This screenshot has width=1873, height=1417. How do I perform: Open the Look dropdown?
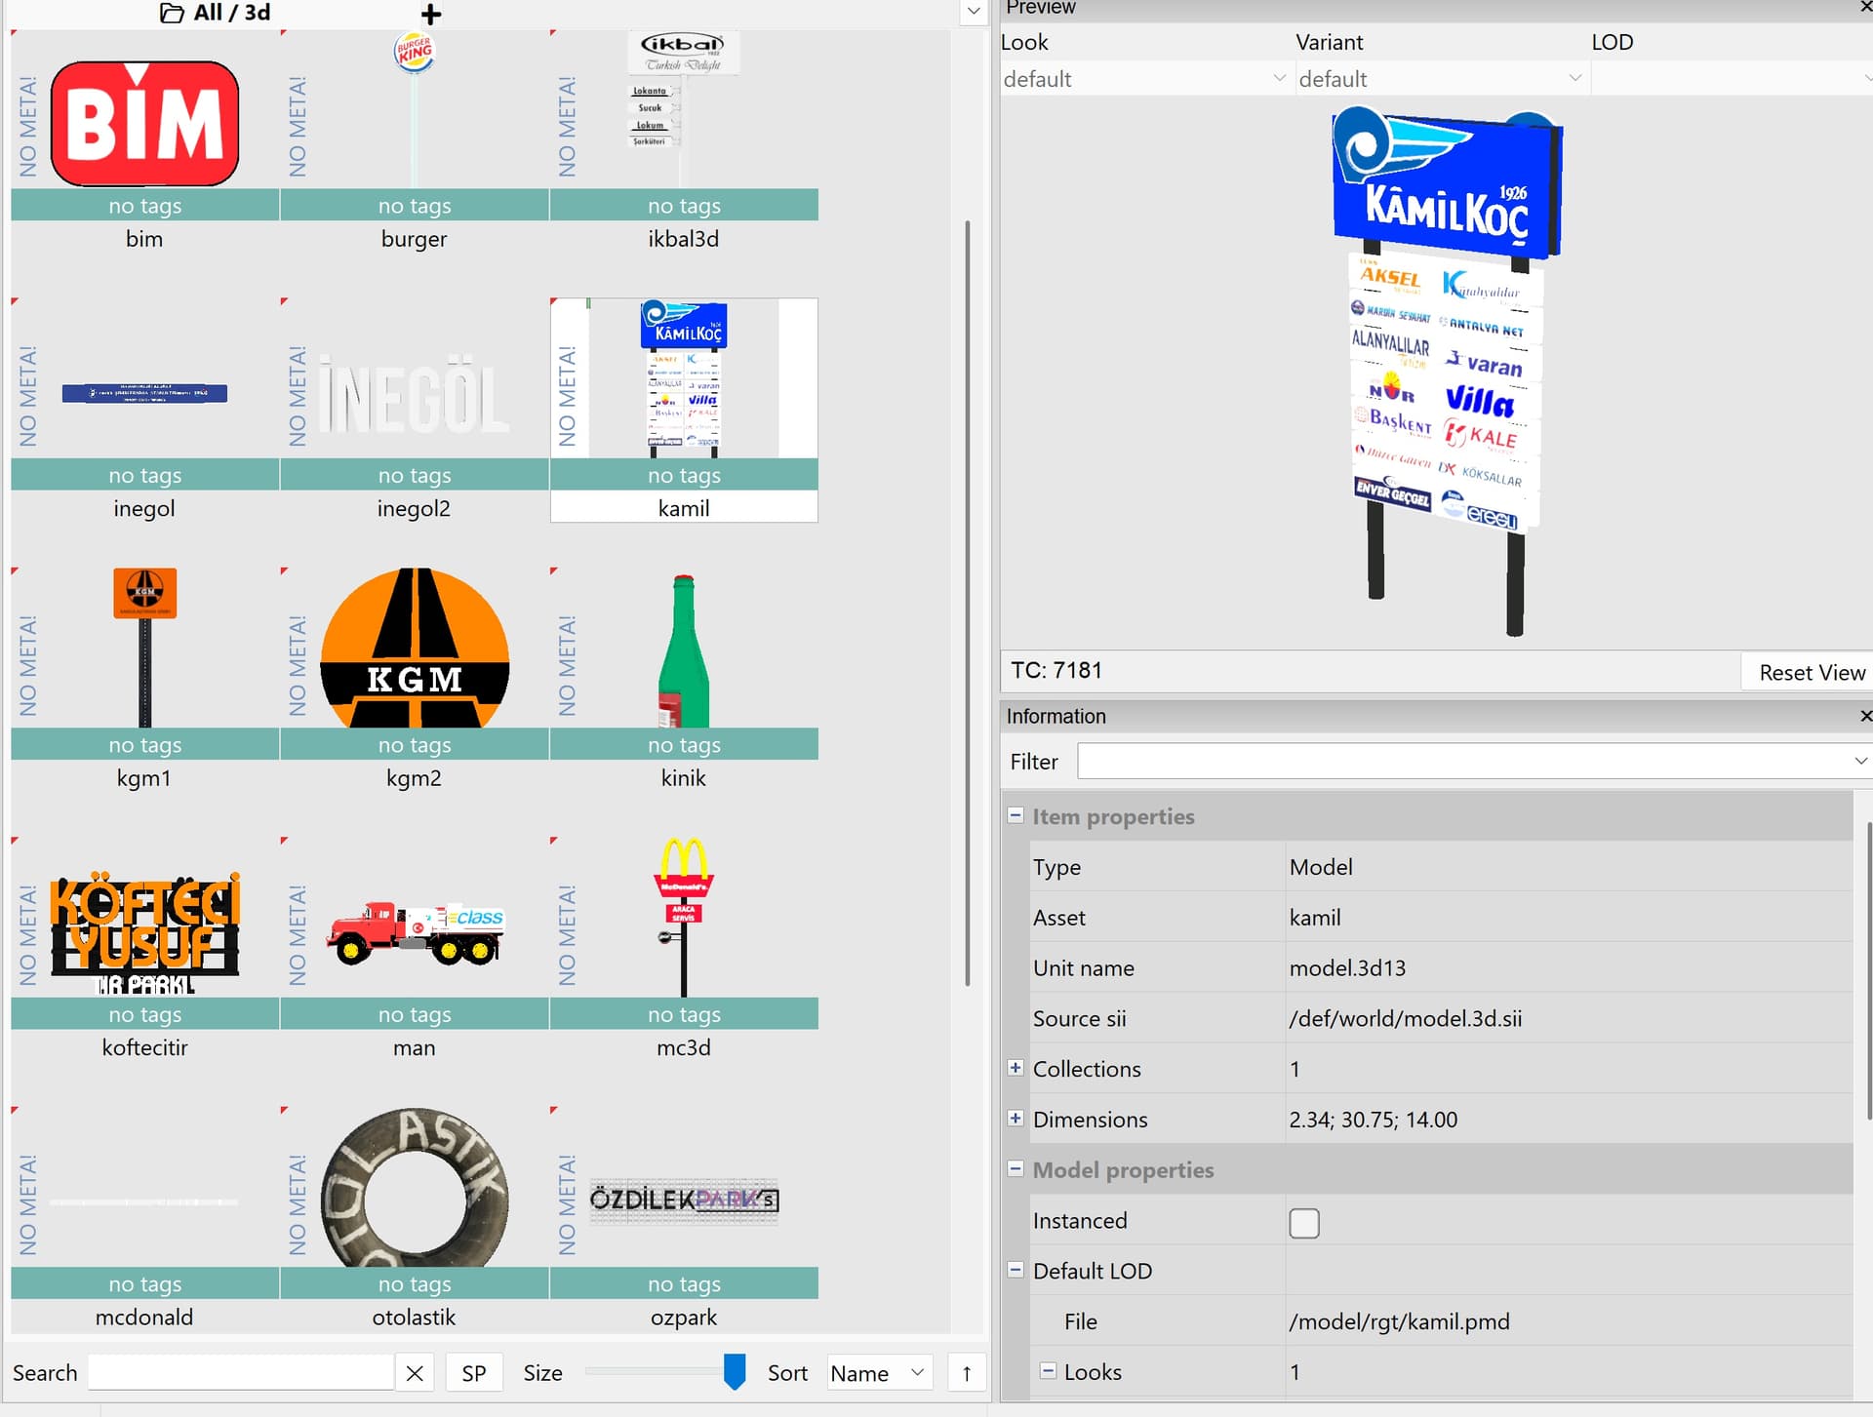pyautogui.click(x=1145, y=79)
